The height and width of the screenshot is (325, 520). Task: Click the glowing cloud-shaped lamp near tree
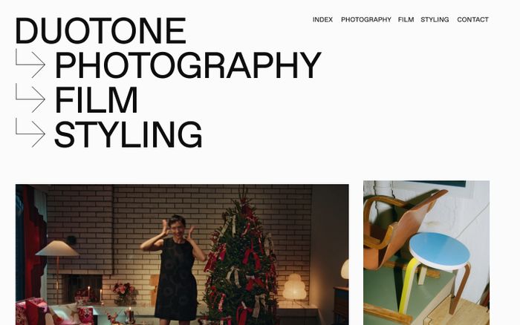click(294, 287)
